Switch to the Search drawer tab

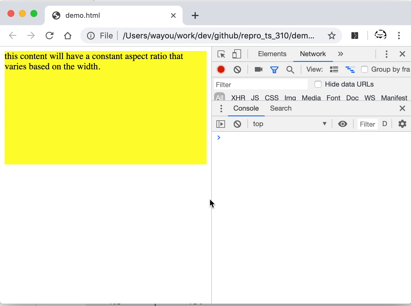(x=280, y=108)
